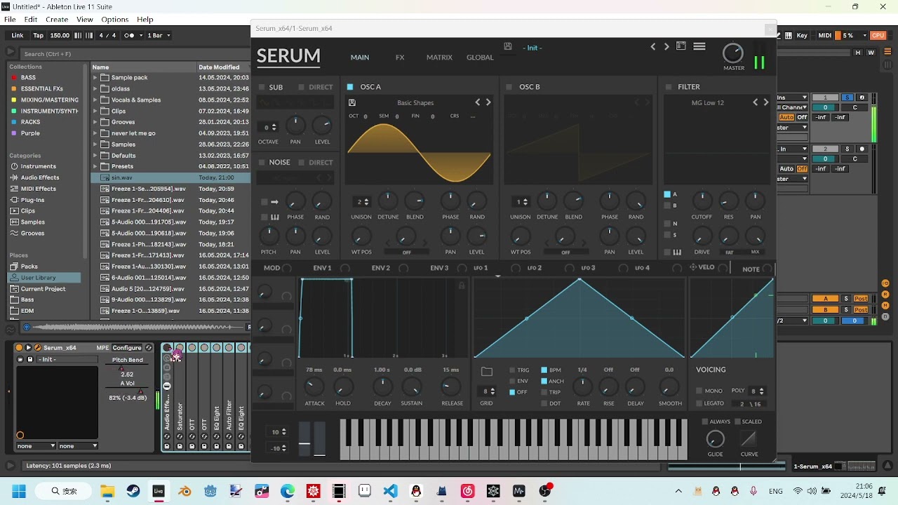Expand the Presets folder
Image resolution: width=898 pixels, height=505 pixels.
[x=95, y=166]
